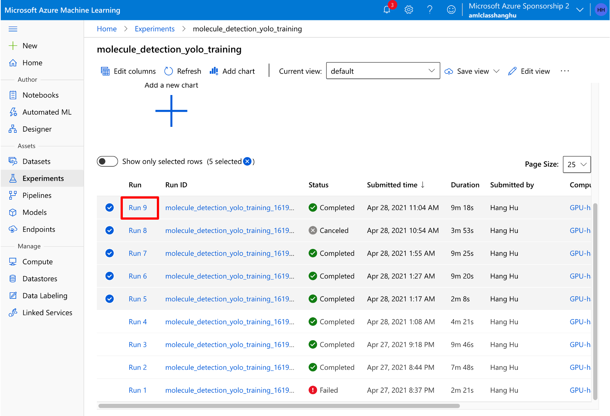Open the Run 8 link

[138, 230]
